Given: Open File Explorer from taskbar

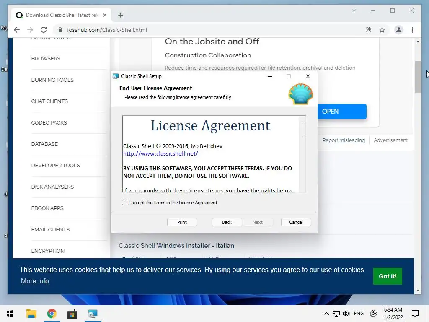Looking at the screenshot, I should pyautogui.click(x=31, y=314).
